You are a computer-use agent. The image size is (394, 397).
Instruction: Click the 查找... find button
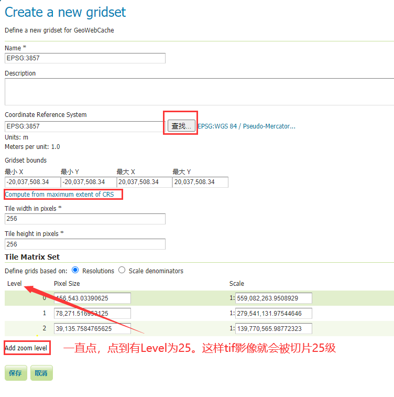181,126
